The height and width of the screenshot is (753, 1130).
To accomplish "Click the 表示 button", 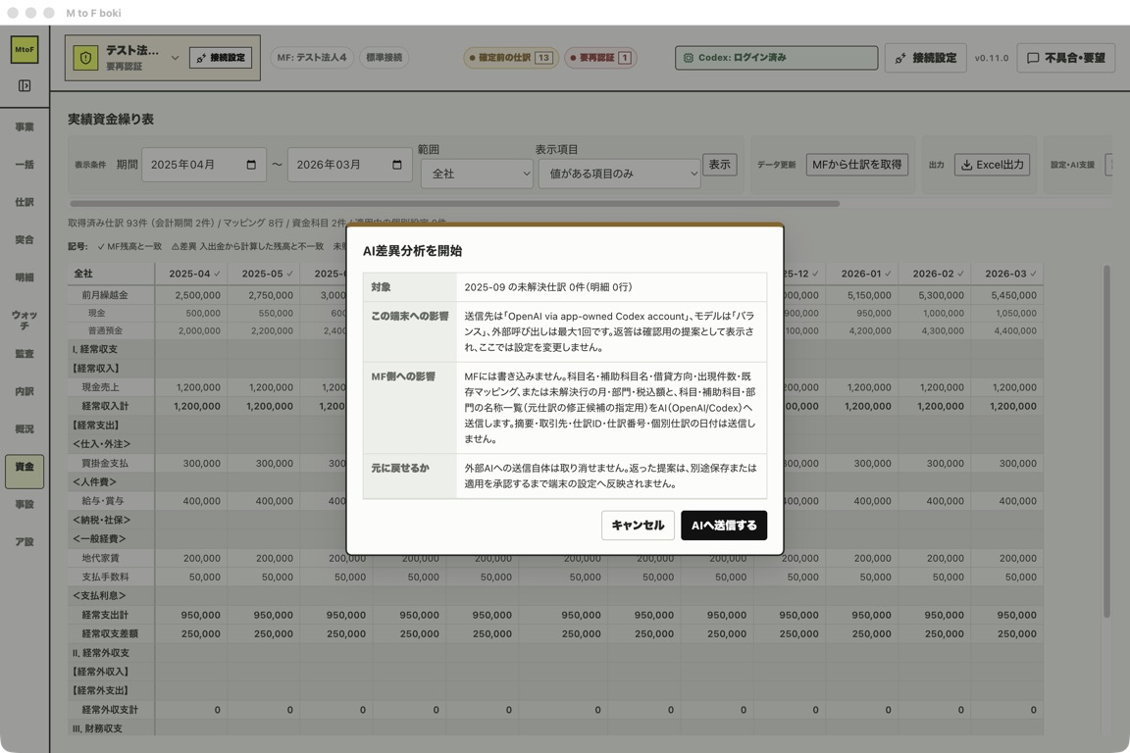I will point(719,165).
